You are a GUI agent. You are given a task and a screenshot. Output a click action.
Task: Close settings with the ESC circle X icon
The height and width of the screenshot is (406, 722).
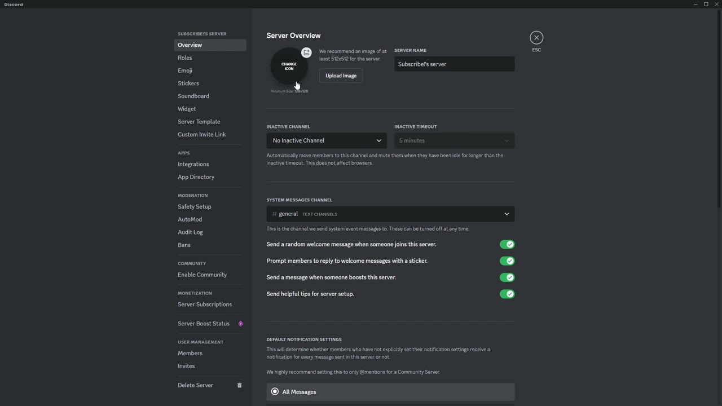pyautogui.click(x=536, y=38)
